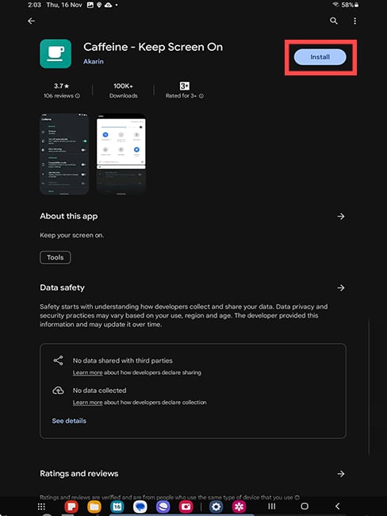The image size is (387, 516).
Task: Tap the Home navigation button
Action: click(x=305, y=506)
